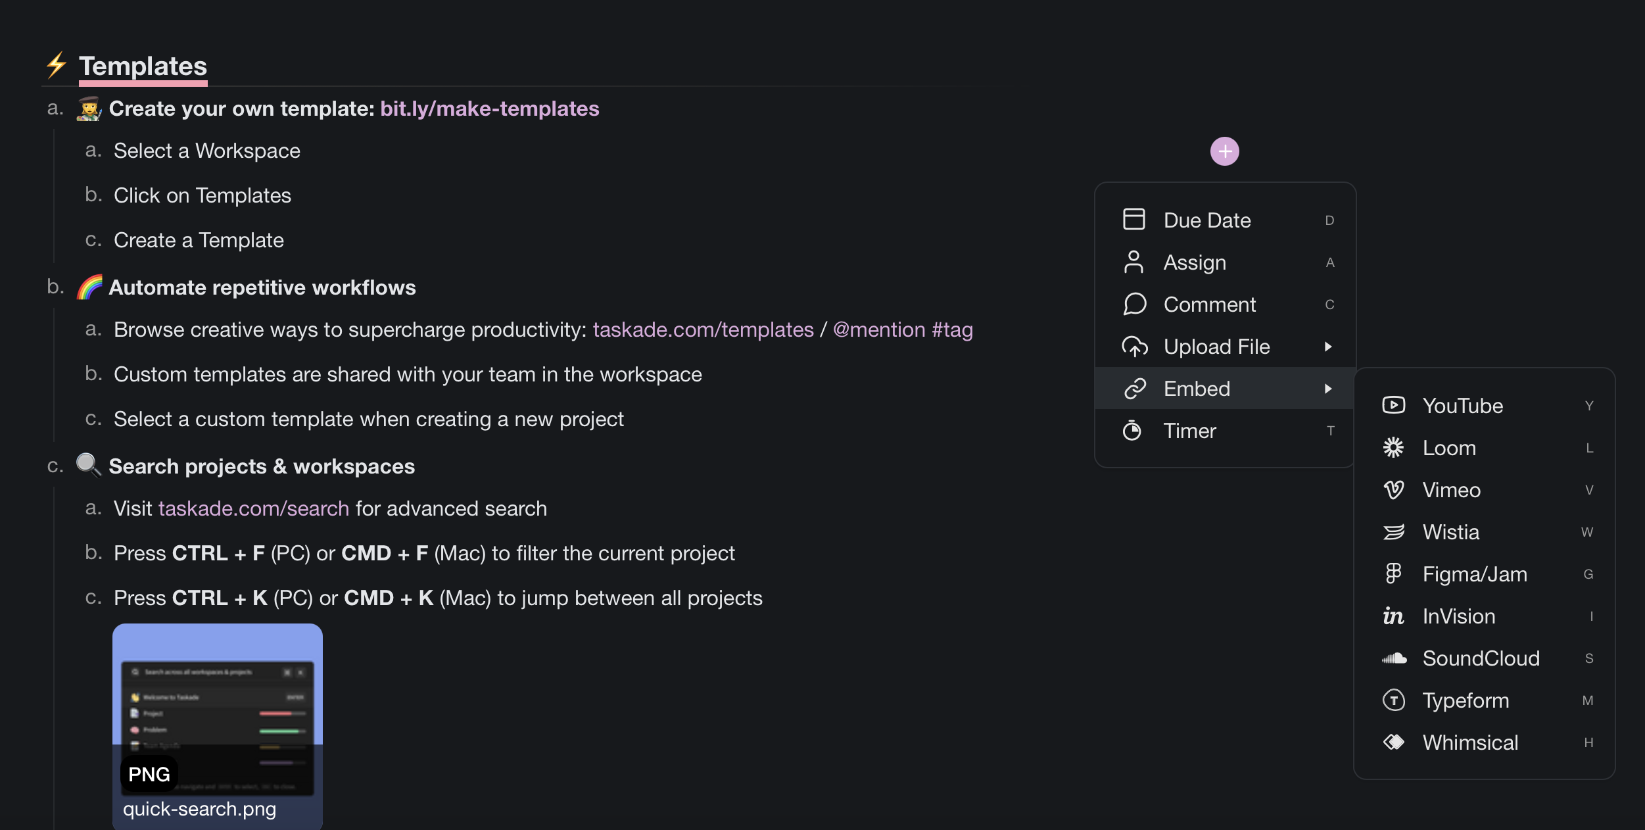Click the SoundCloud cloud icon
1645x830 pixels.
pos(1394,658)
